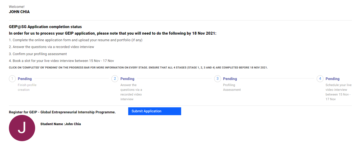Click the step 1 circle icon
The width and height of the screenshot is (361, 154).
[x=12, y=79]
